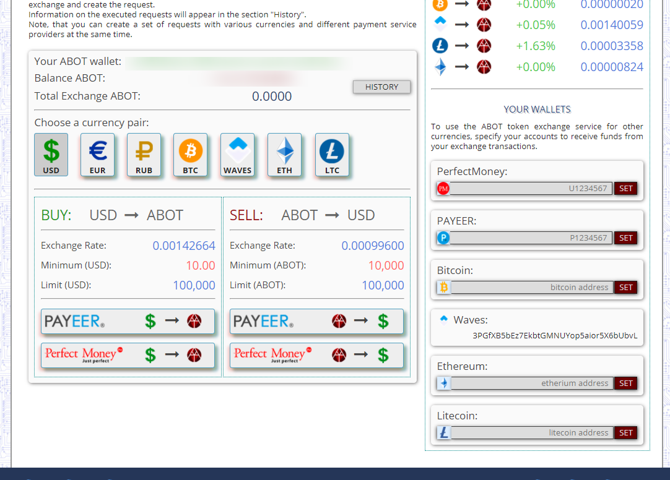The width and height of the screenshot is (670, 480).
Task: Set the PAYEER wallet account
Action: tap(625, 238)
